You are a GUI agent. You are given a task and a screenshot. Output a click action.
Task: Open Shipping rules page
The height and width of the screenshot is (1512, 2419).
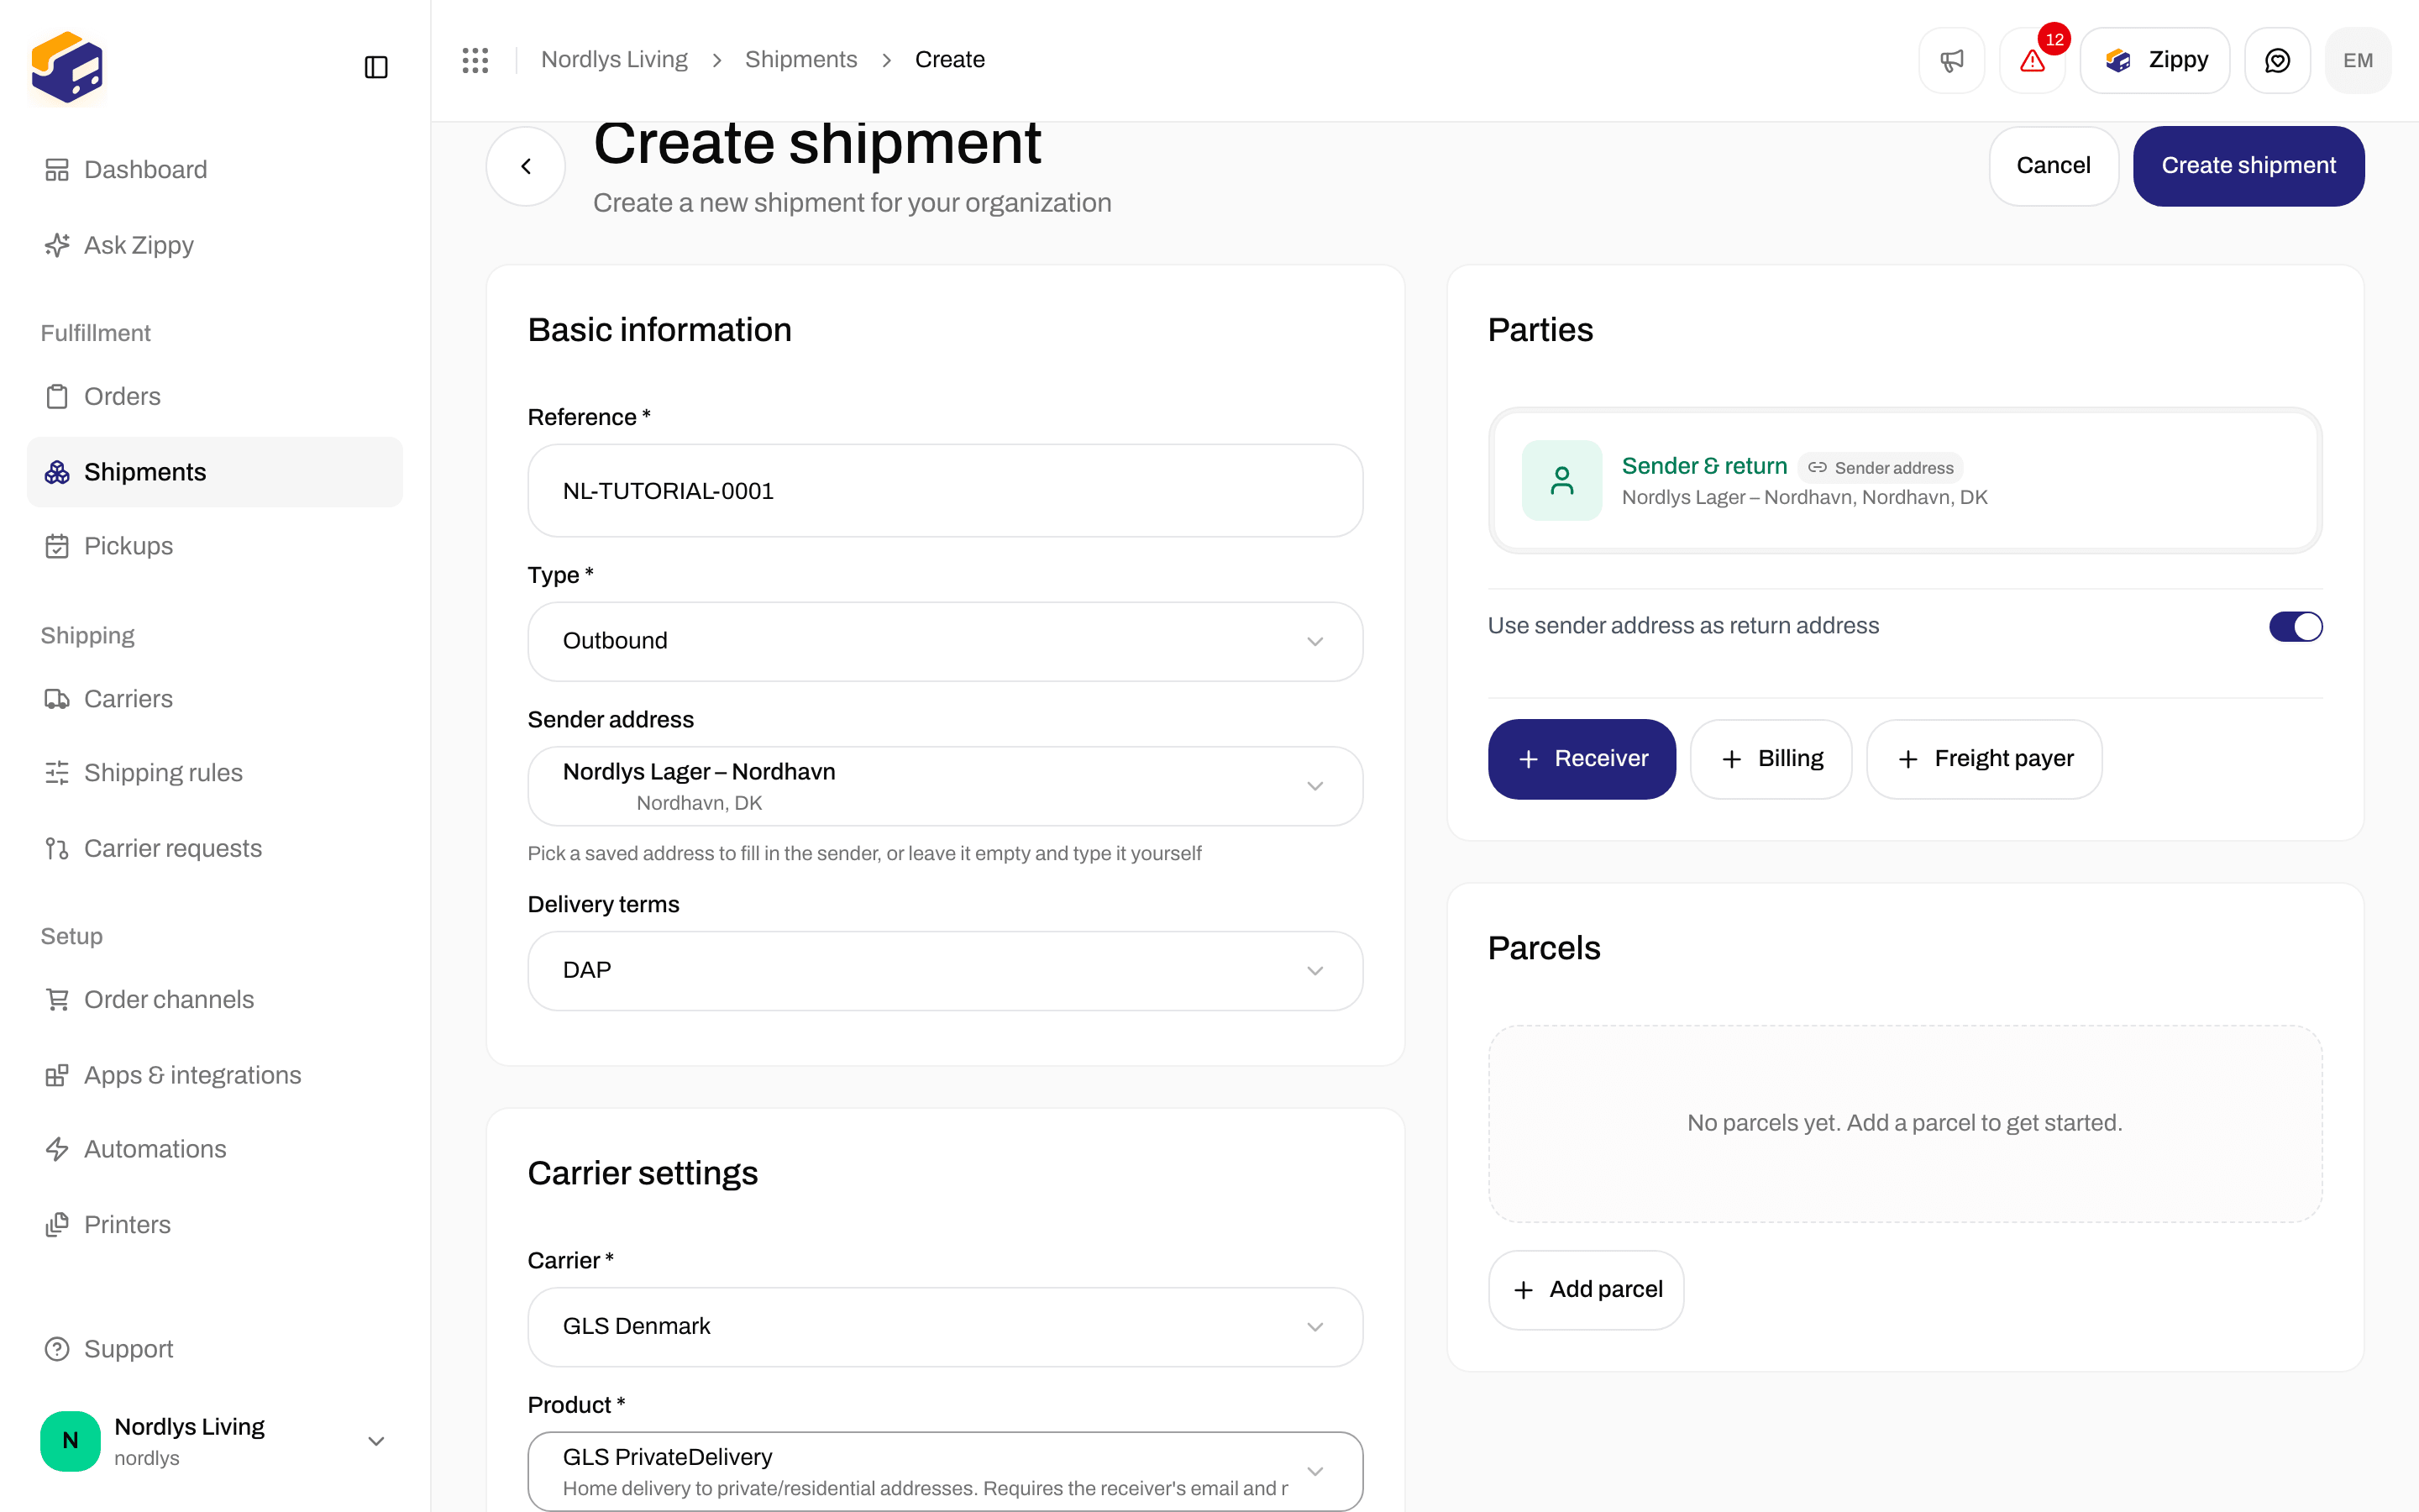coord(215,773)
